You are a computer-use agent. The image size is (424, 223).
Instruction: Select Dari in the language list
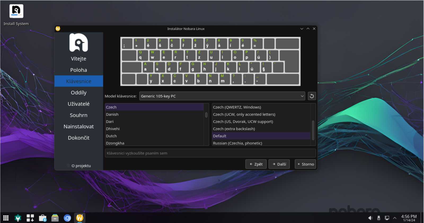coord(154,121)
